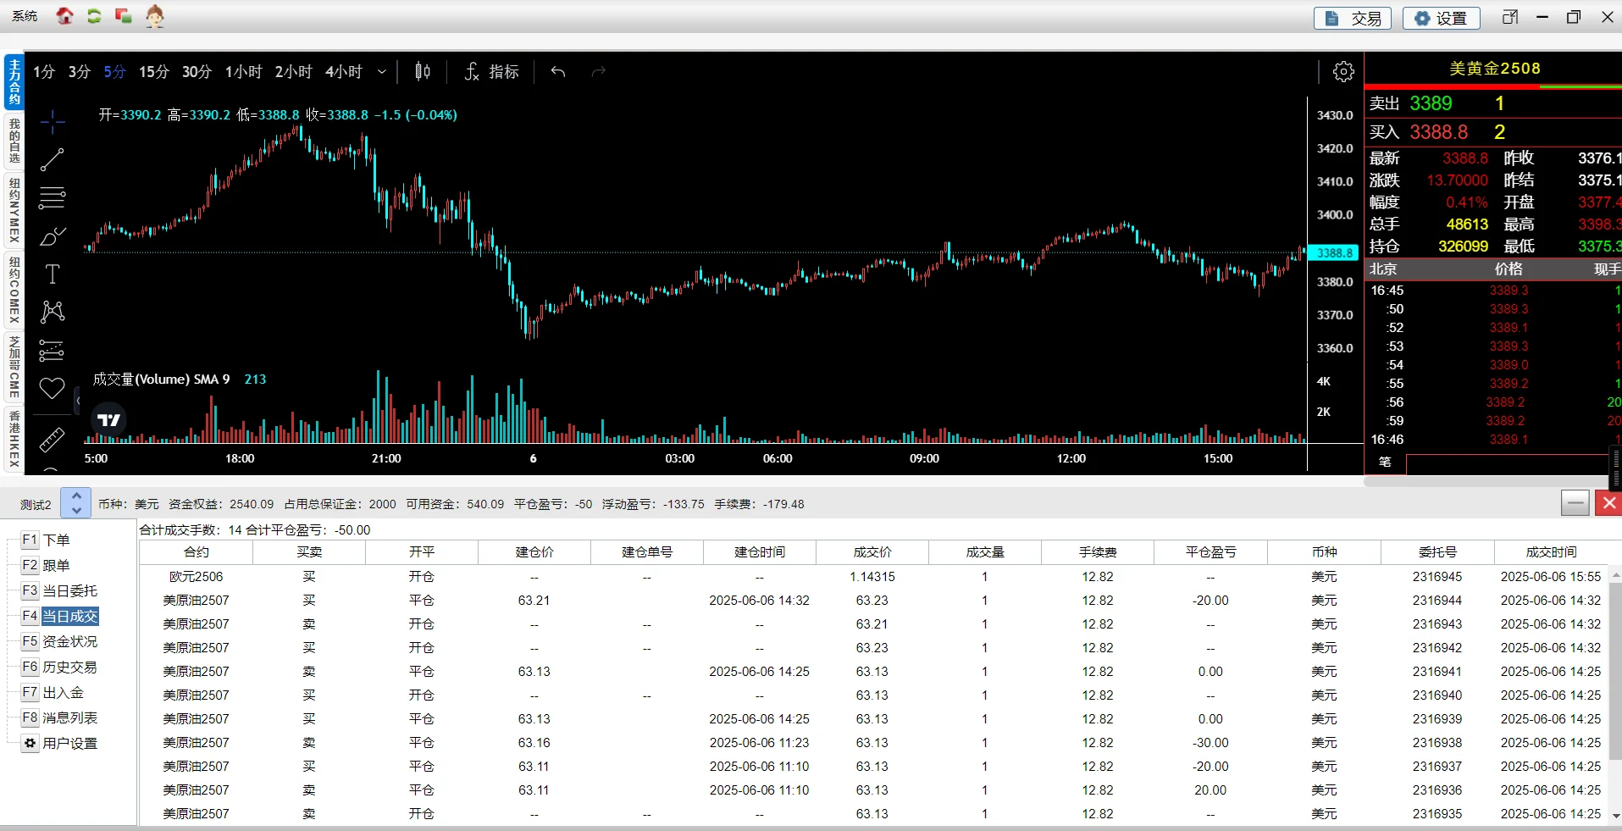Image resolution: width=1622 pixels, height=831 pixels.
Task: Open the 纽约COMEX side tab
Action: tap(14, 290)
